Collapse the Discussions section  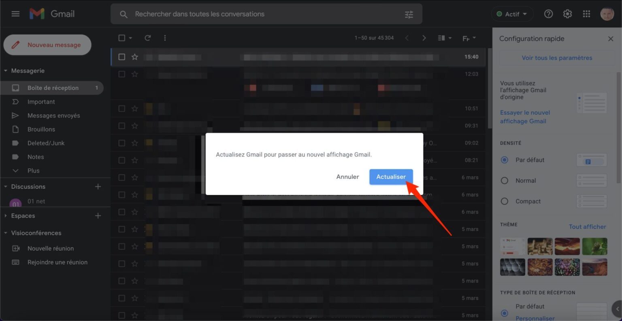click(x=5, y=186)
